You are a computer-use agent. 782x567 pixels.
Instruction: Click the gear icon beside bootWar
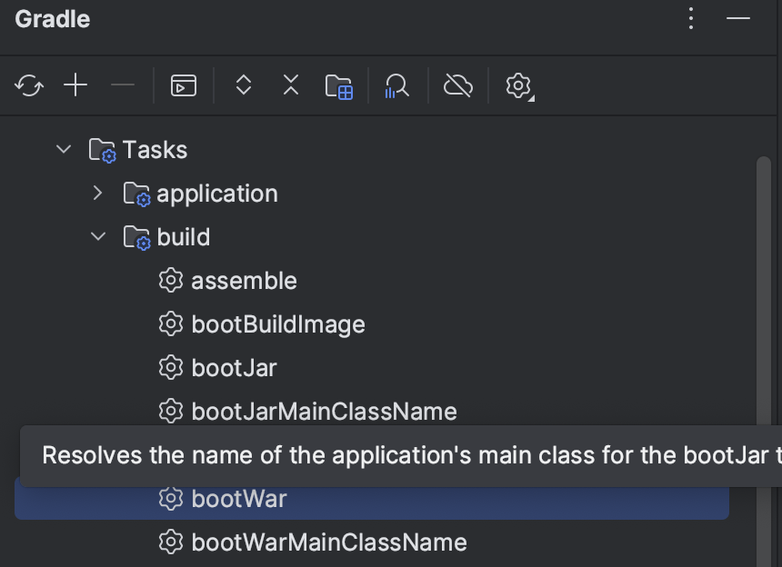click(171, 499)
